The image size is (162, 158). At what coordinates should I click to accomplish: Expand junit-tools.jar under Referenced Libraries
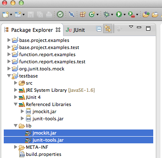22,119
